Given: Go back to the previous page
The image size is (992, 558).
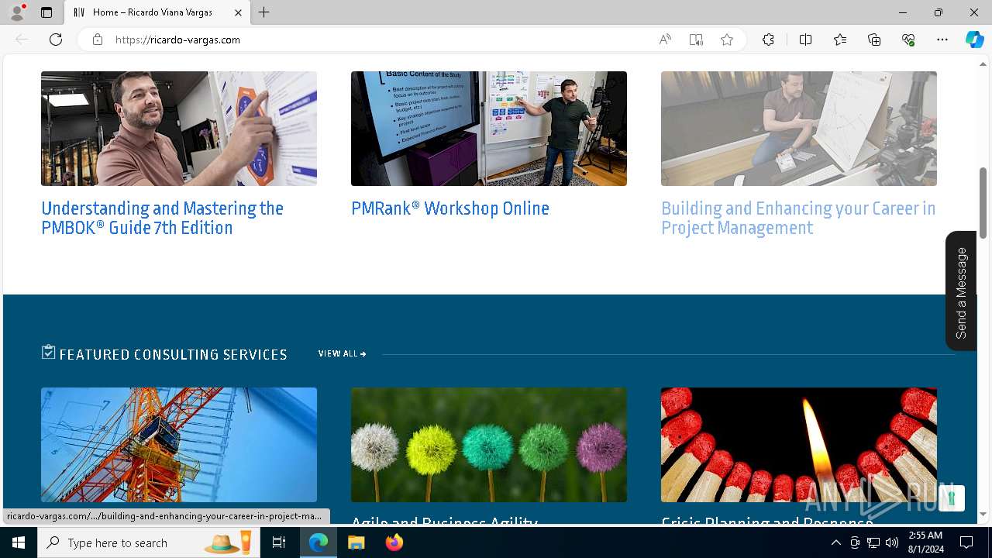Looking at the screenshot, I should tap(22, 40).
